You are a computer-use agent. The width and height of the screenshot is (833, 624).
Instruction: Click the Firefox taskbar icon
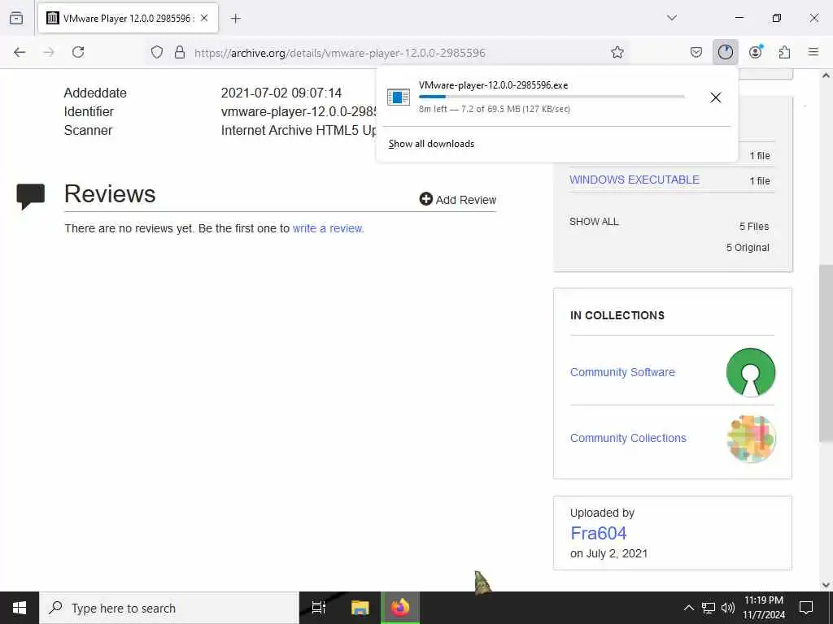tap(400, 608)
